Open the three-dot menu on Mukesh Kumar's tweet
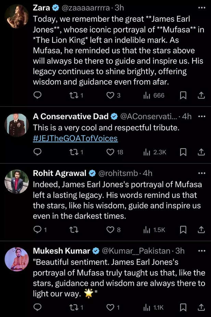The image size is (211, 317). (x=202, y=251)
